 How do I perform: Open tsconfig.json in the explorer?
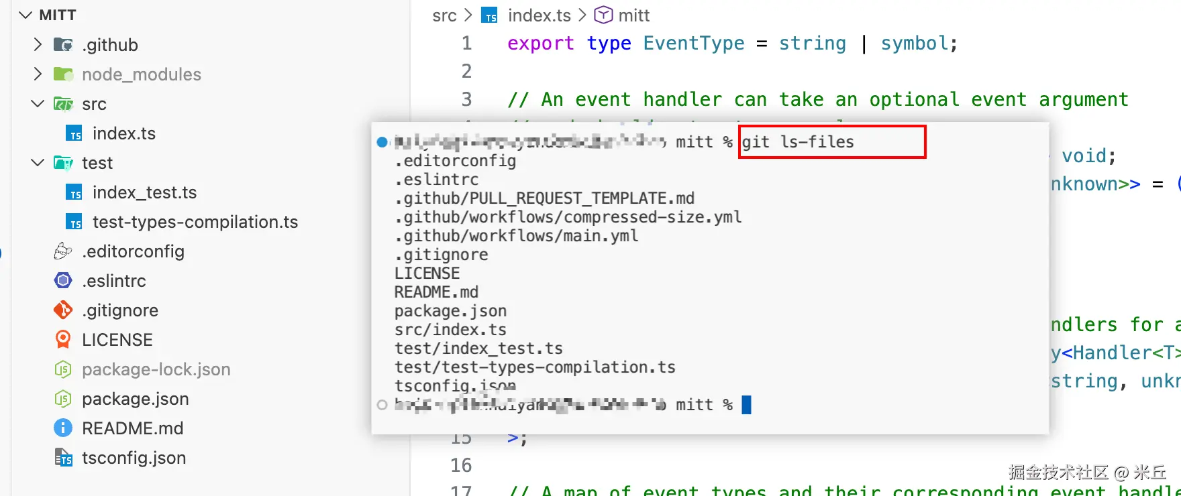coord(134,458)
